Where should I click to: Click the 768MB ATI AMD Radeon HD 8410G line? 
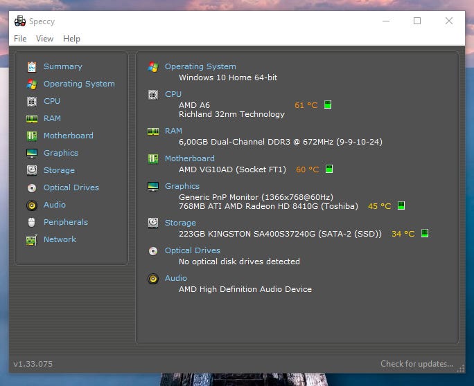pyautogui.click(x=268, y=206)
